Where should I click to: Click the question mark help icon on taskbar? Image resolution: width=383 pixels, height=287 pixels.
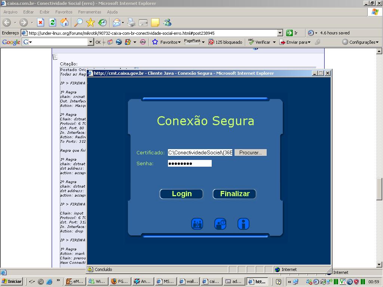point(278,281)
